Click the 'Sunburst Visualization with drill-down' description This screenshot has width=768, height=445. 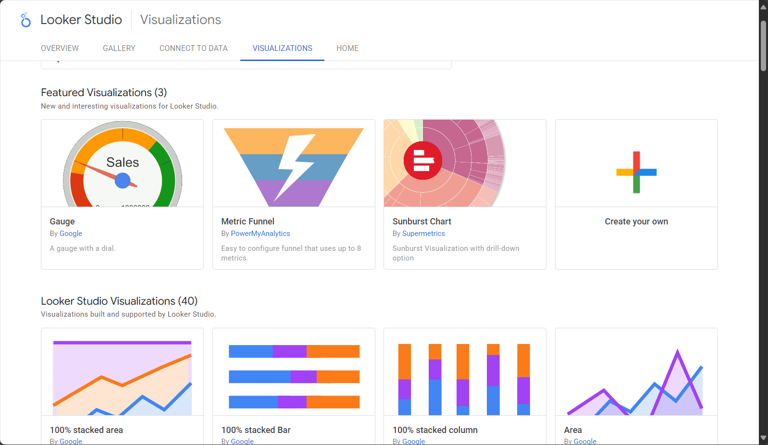[x=456, y=253]
